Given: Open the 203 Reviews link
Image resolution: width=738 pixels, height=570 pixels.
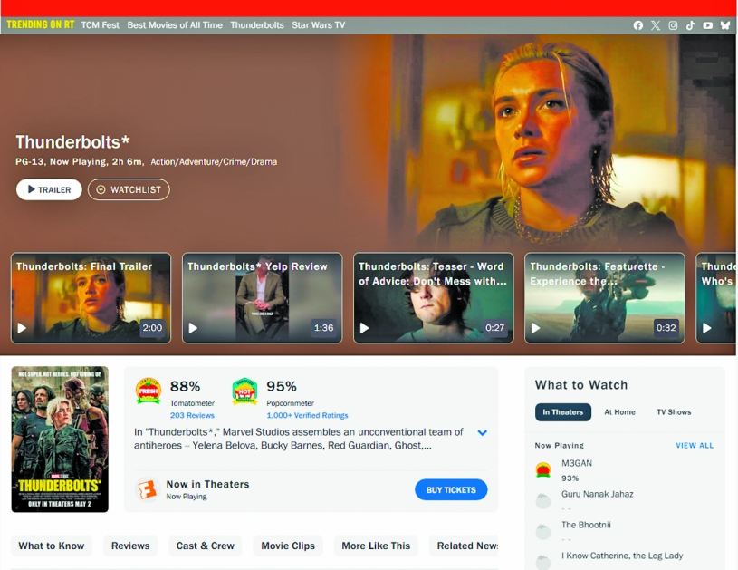Looking at the screenshot, I should (192, 415).
